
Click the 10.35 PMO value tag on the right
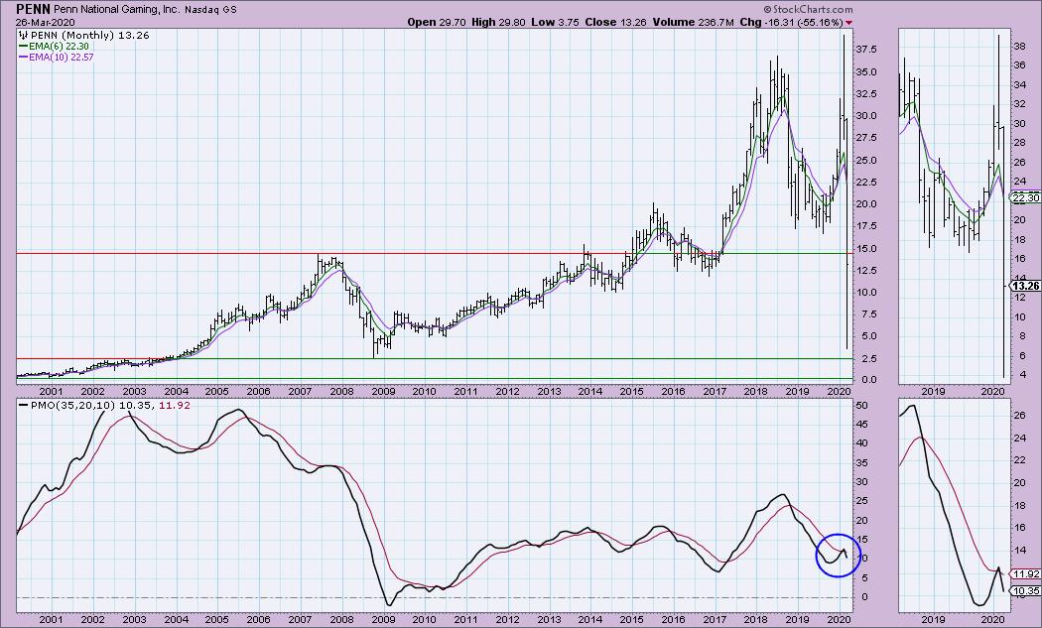(1025, 590)
